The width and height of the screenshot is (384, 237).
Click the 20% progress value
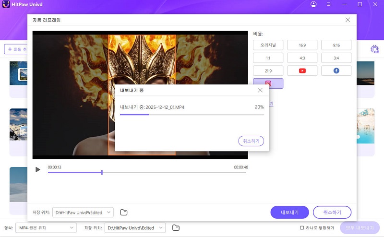pos(259,107)
